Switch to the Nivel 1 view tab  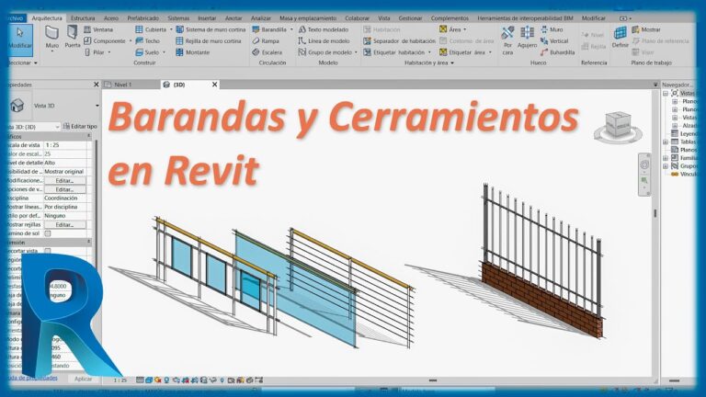coord(123,85)
